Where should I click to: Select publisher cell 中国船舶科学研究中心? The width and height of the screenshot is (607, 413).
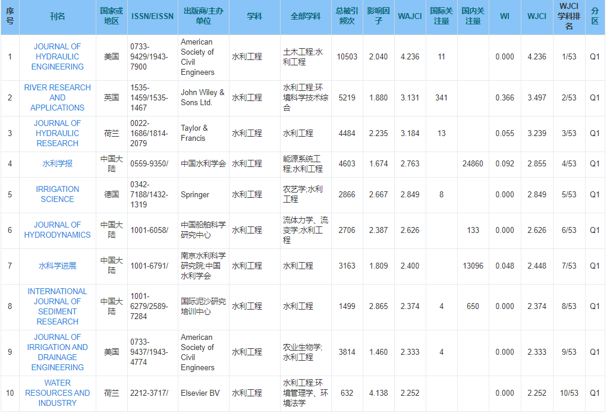(203, 230)
